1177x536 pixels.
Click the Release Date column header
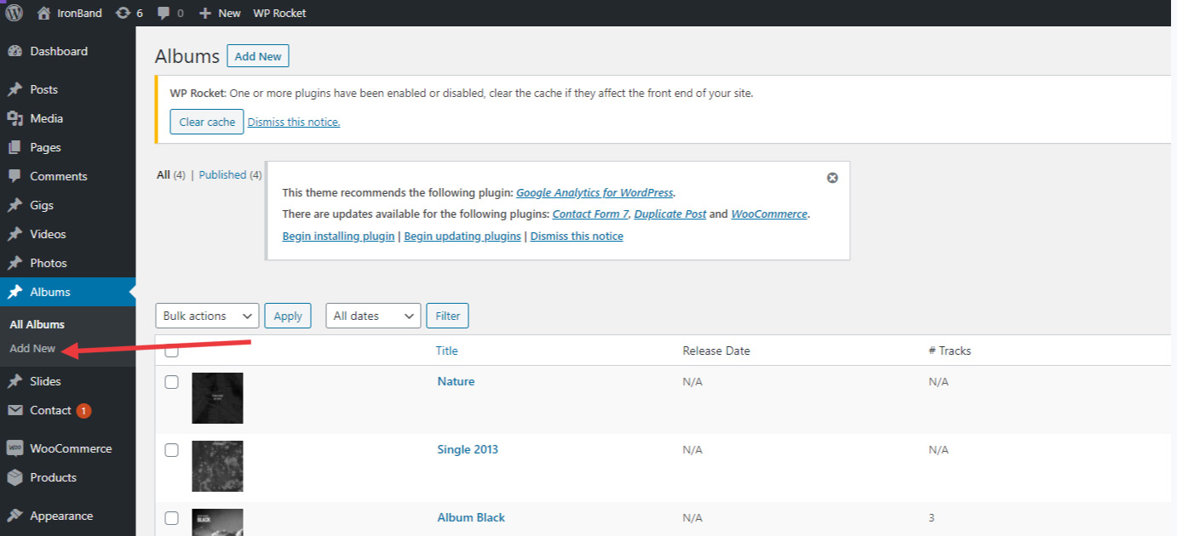click(716, 351)
